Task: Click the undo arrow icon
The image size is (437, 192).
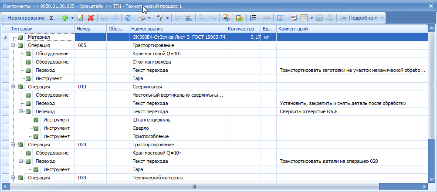Action: (x=114, y=18)
